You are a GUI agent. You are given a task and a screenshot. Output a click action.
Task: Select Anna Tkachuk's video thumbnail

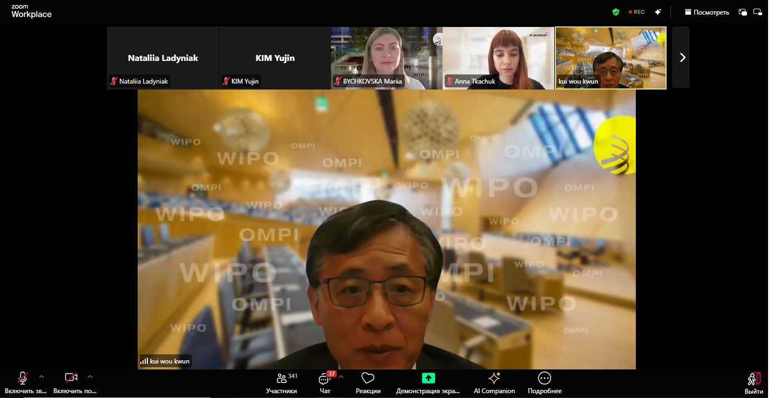coord(499,58)
